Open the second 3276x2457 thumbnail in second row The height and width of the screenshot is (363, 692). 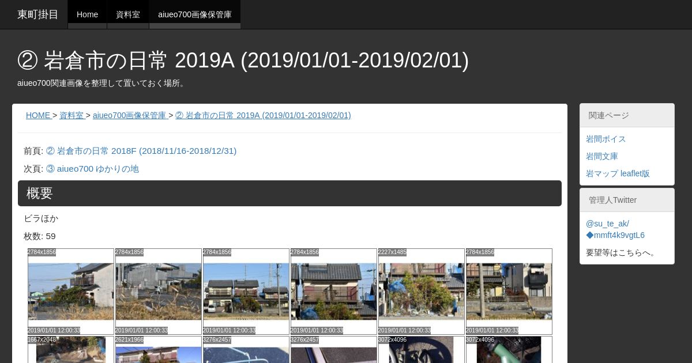coord(334,350)
